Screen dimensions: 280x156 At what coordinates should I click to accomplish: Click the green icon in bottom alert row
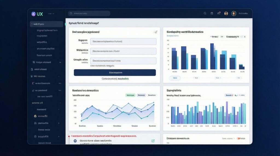point(153,141)
